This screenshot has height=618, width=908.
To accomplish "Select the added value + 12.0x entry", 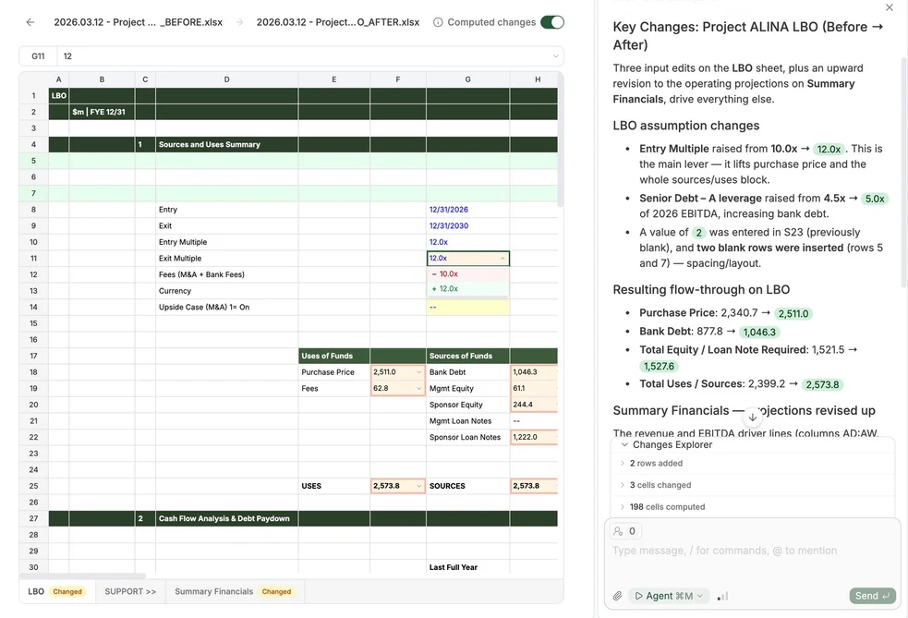I will (x=468, y=288).
